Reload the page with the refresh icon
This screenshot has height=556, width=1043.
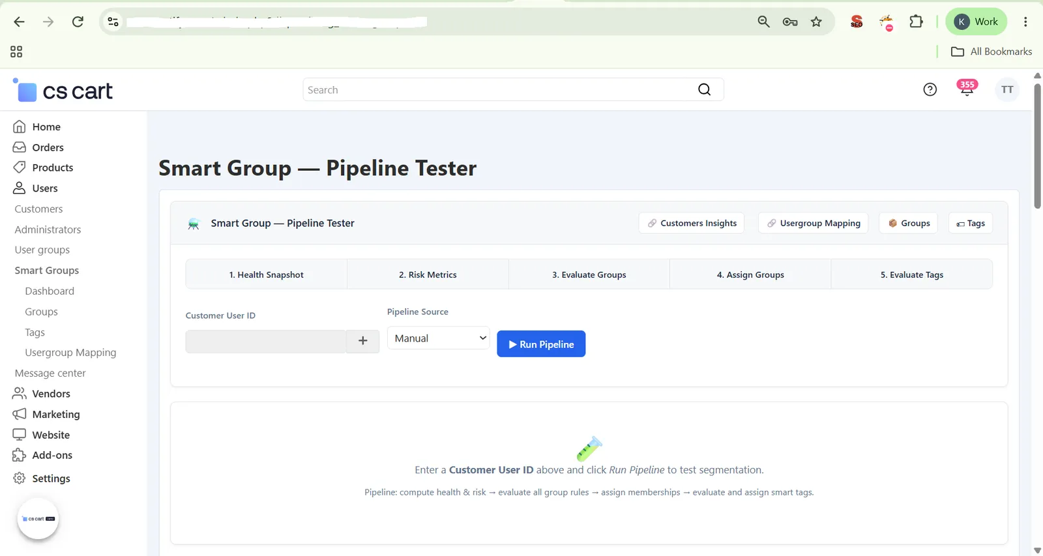tap(78, 22)
